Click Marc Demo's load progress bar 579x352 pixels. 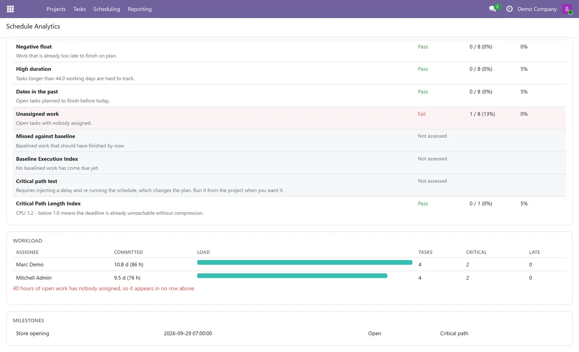click(x=305, y=263)
